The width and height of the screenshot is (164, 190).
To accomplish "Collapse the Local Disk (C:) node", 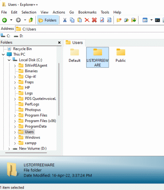I will pos(9,60).
